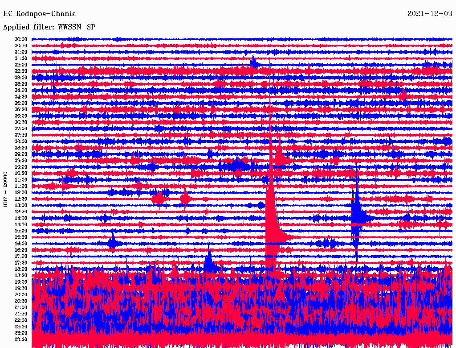Click the 'Applied filter: WWSSN-SP' text

(49, 27)
